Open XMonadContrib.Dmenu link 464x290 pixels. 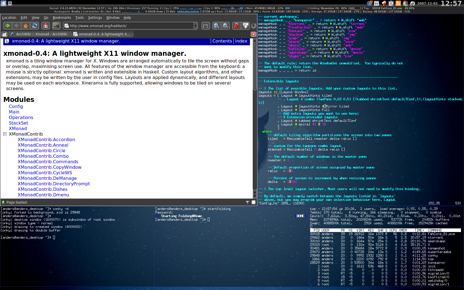(43, 195)
